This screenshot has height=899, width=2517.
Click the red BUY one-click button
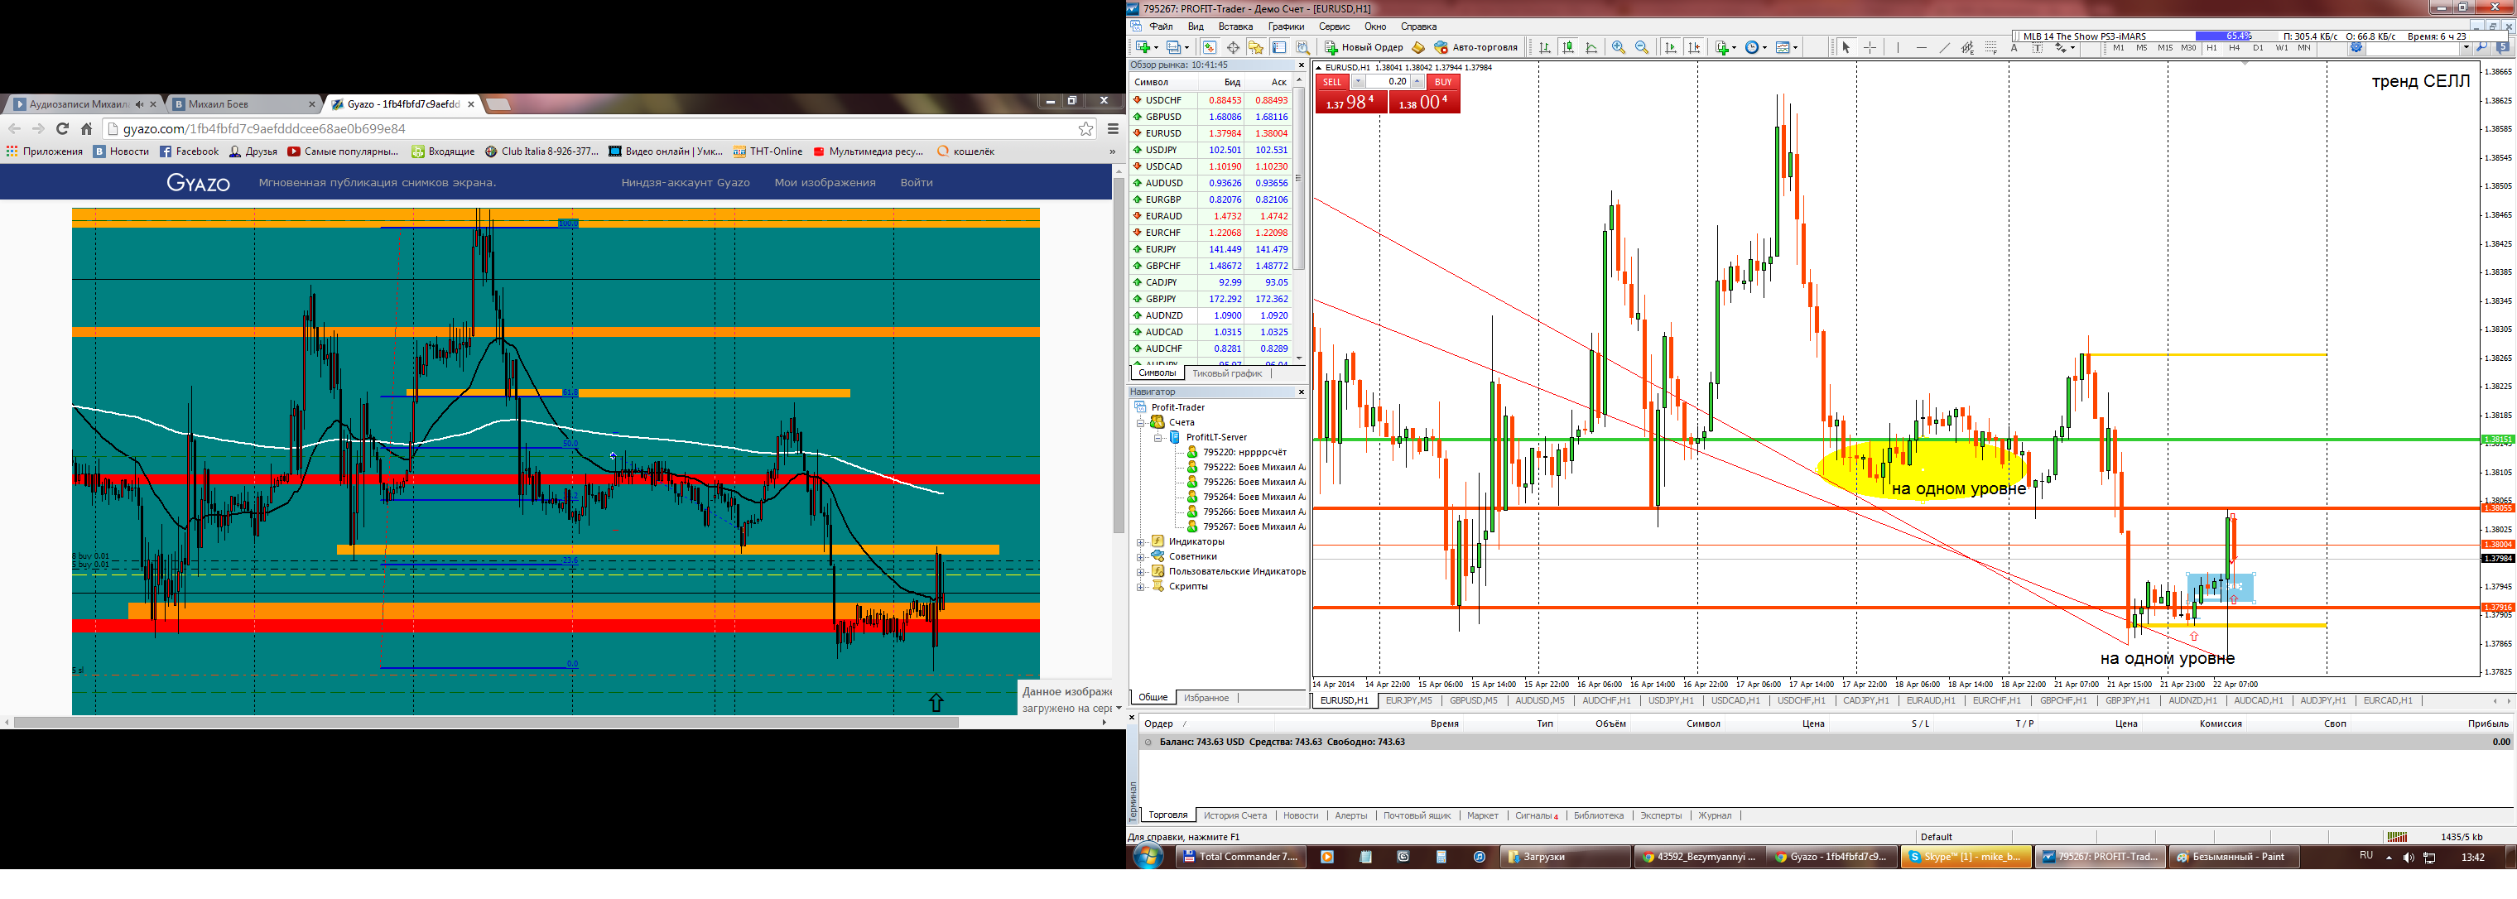(x=1443, y=82)
